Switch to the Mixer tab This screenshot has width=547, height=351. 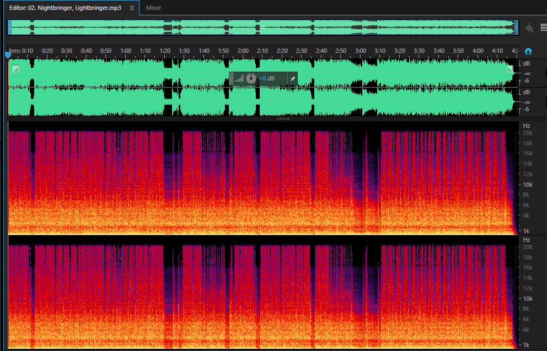(x=153, y=8)
